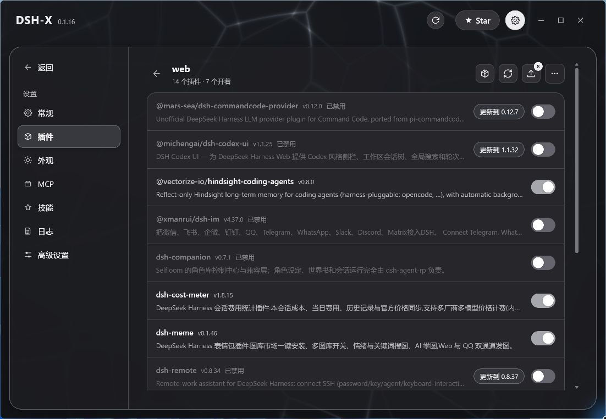606x419 pixels.
Task: Click the v1.8.15 version label
Action: pyautogui.click(x=223, y=295)
